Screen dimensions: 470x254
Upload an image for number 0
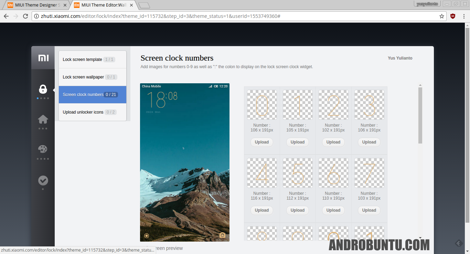[x=261, y=142]
